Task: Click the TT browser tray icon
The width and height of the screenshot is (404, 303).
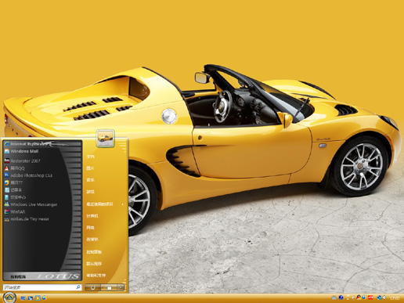Action: coord(364,298)
